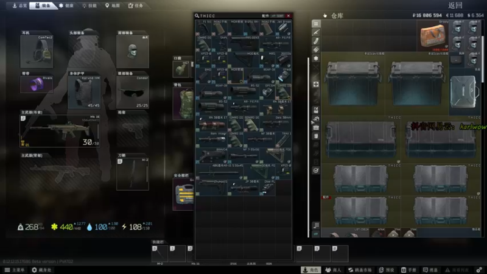The image size is (487, 274).
Task: Open the 任务 tasks tab
Action: coord(136,5)
